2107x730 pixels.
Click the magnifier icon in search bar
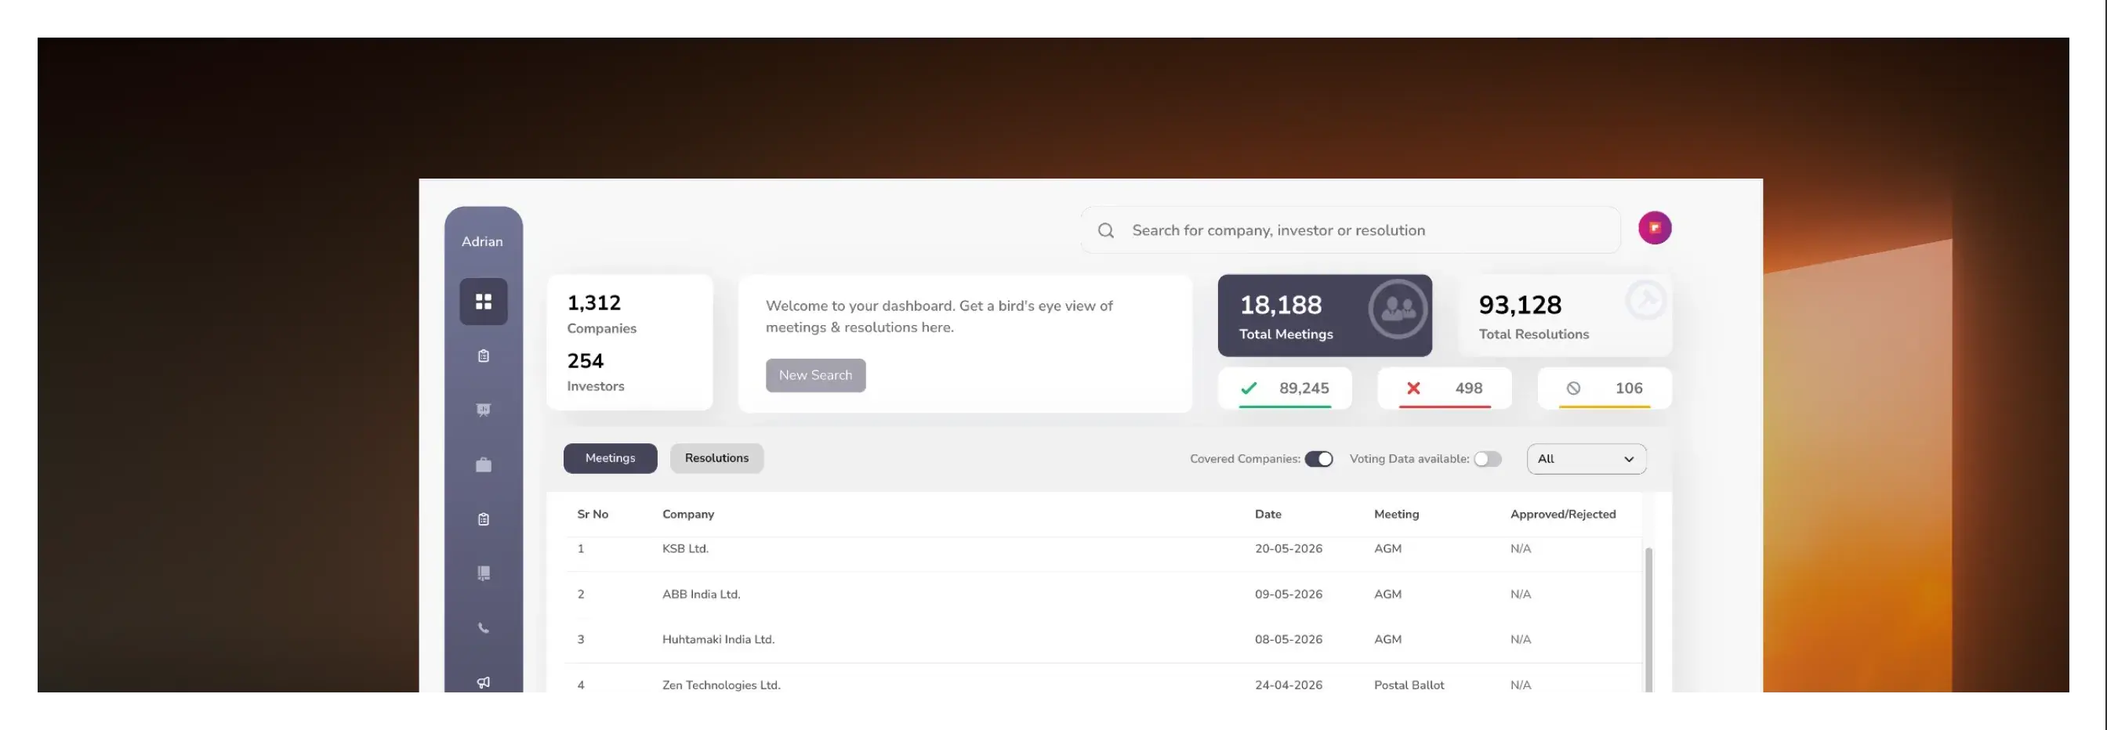tap(1106, 230)
